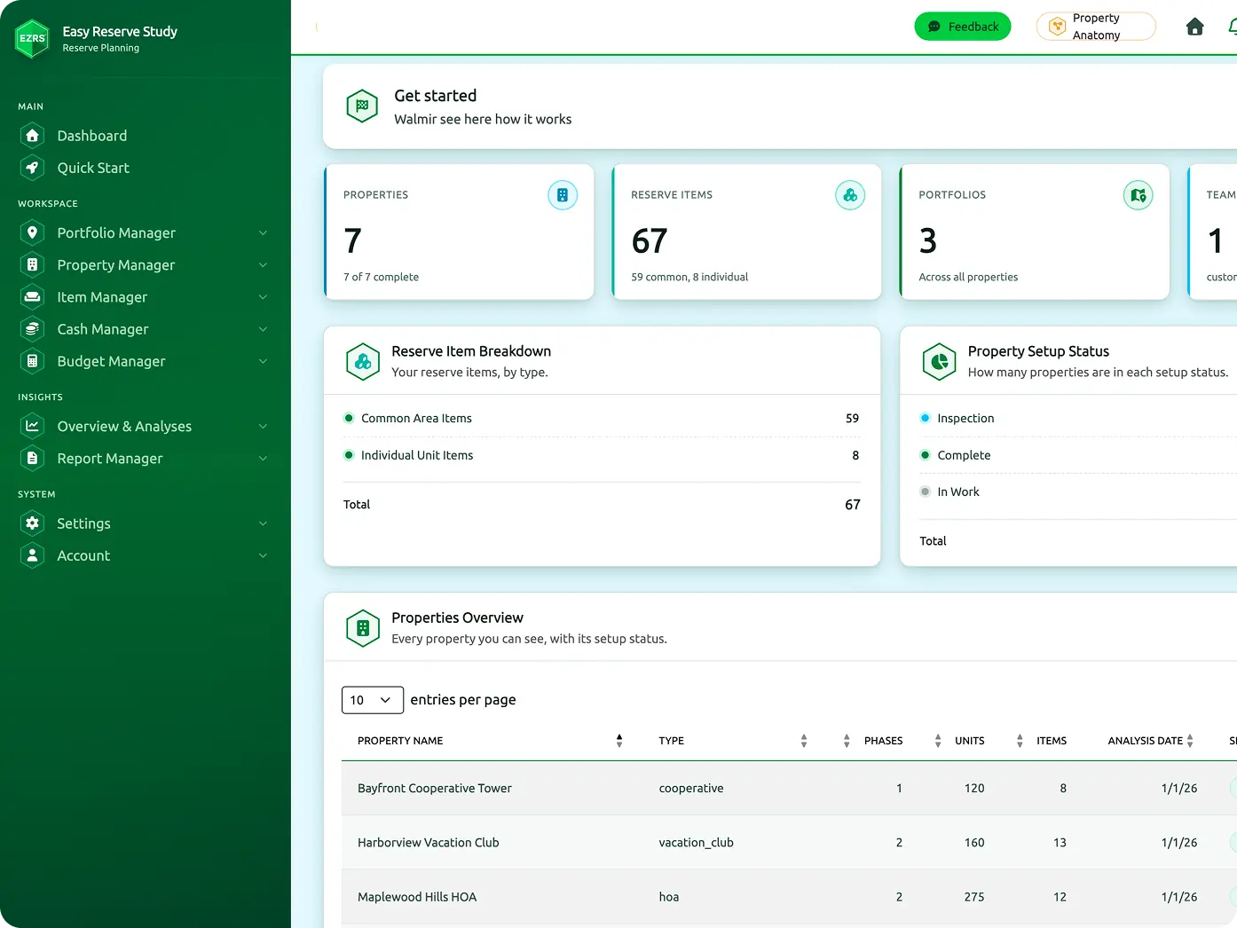Click the Cash Manager coins icon
The image size is (1237, 928).
point(32,329)
